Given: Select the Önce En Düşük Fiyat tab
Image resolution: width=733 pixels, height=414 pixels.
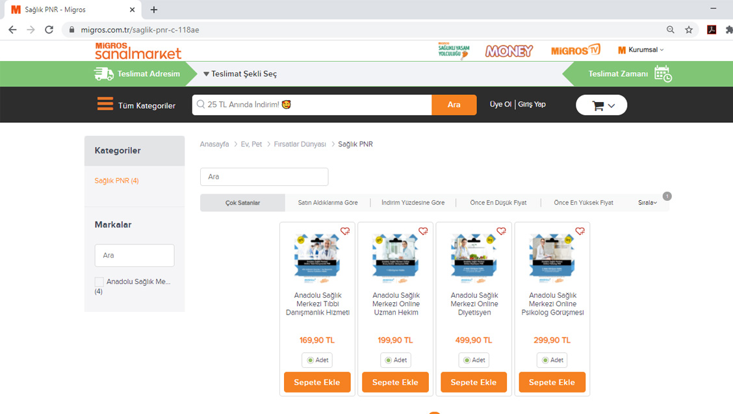Looking at the screenshot, I should pos(498,203).
